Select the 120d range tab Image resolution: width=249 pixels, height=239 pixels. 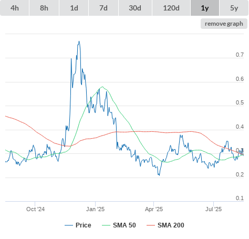(171, 8)
